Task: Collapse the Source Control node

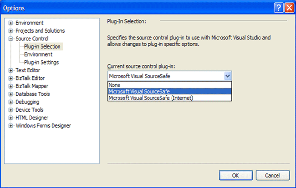Action: click(10, 39)
